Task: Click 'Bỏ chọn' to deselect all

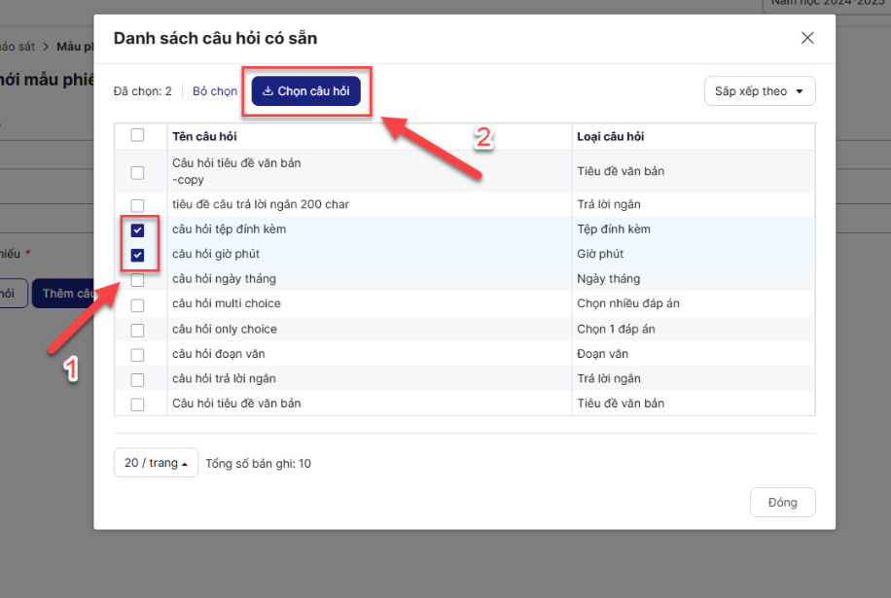Action: point(215,91)
